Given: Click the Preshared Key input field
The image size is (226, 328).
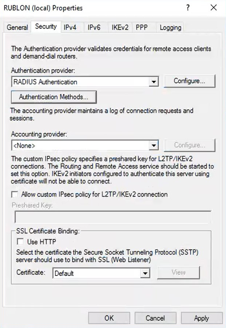Looking at the screenshot, I should pos(113,217).
